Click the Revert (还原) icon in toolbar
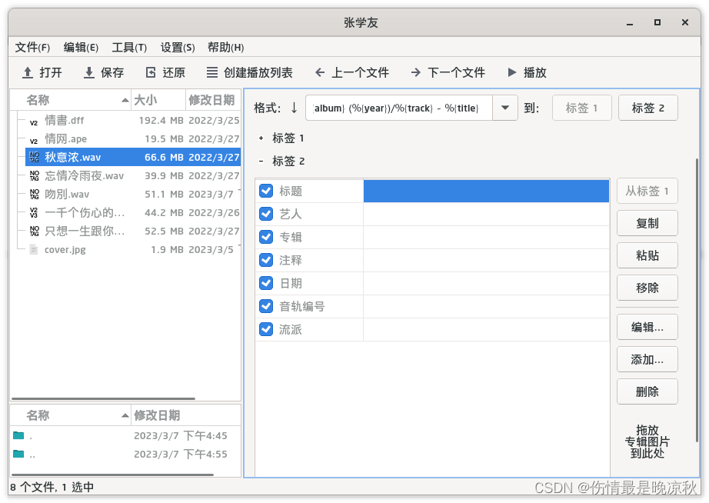This screenshot has width=709, height=503. 151,72
